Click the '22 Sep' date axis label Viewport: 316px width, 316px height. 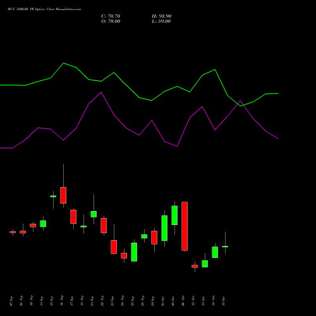(x=102, y=301)
